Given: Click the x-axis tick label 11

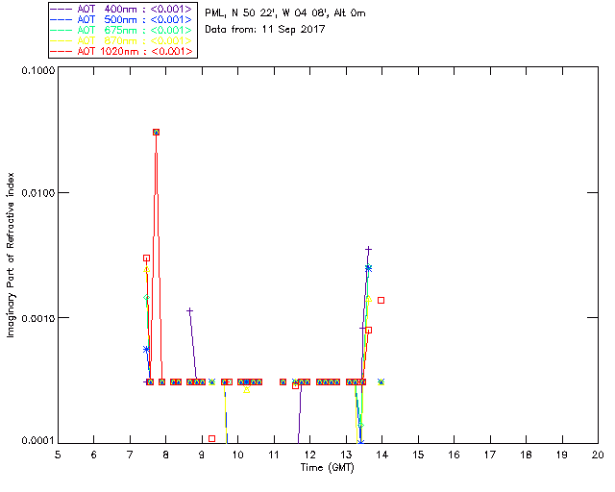Looking at the screenshot, I should tap(274, 455).
